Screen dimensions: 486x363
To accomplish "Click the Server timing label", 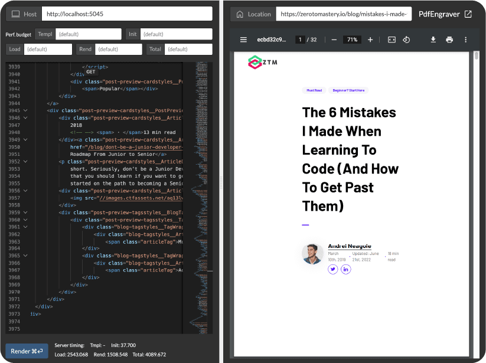I will click(70, 345).
